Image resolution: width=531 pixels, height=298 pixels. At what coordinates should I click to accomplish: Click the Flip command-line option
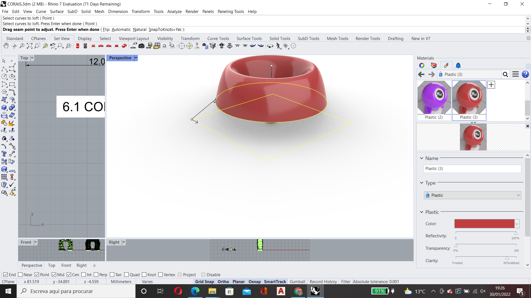pyautogui.click(x=106, y=30)
